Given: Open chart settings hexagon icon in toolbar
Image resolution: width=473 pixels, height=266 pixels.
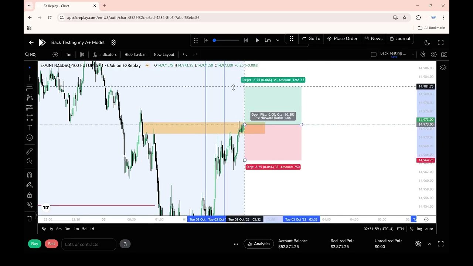Looking at the screenshot, I should click(434, 55).
